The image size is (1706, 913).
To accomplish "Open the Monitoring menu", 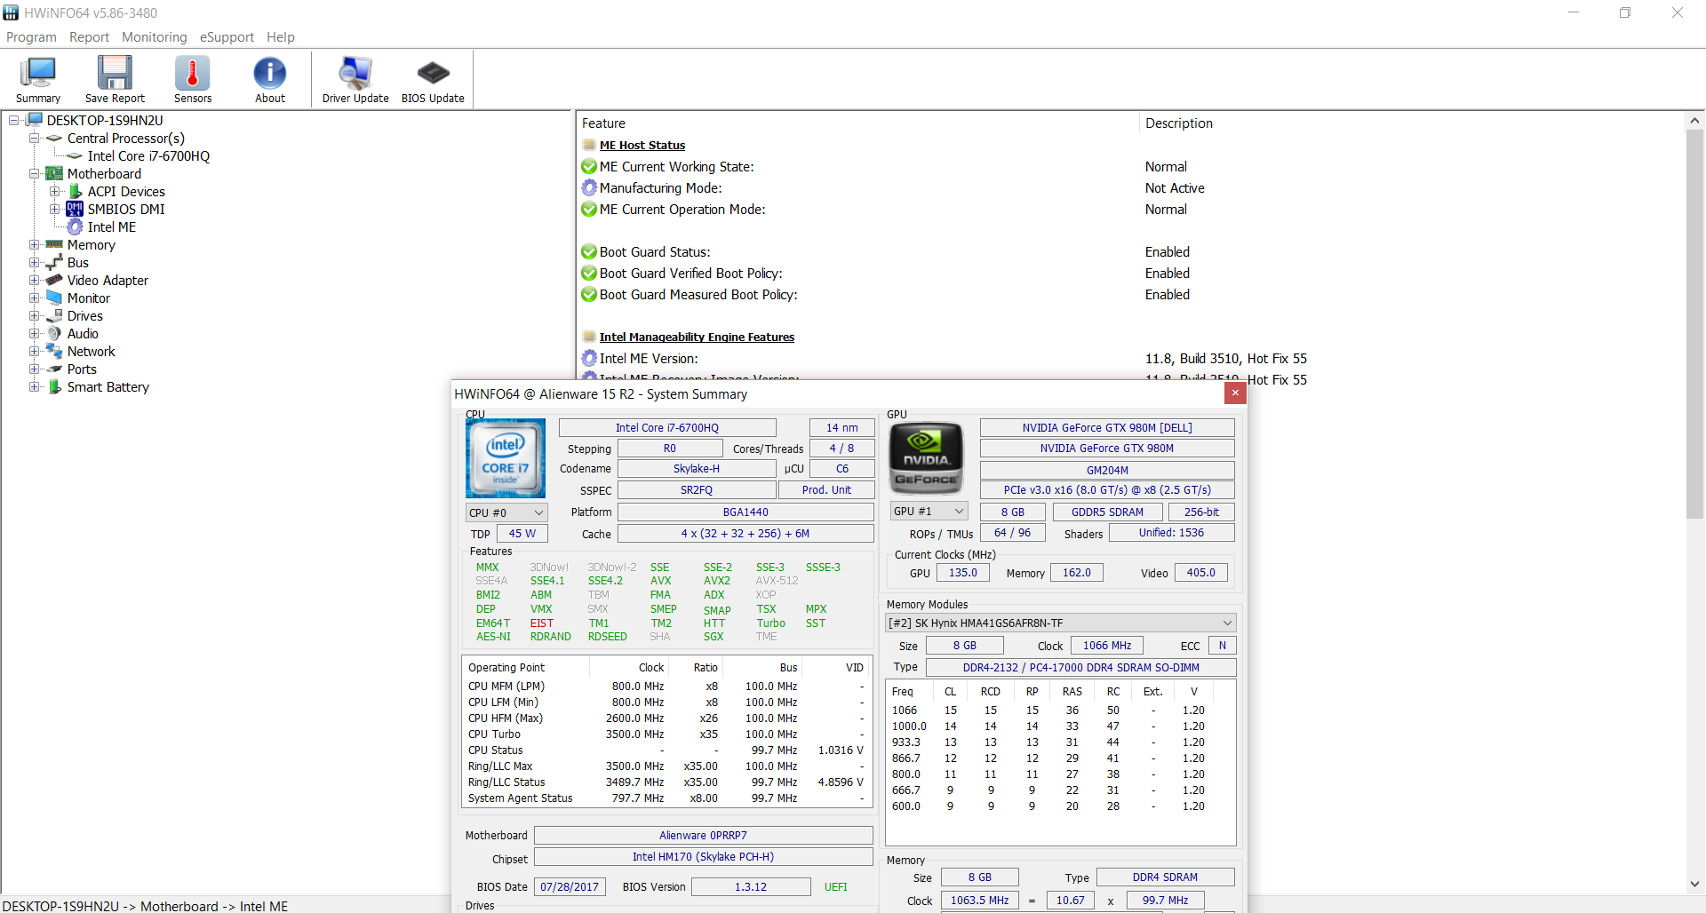I will click(x=155, y=37).
